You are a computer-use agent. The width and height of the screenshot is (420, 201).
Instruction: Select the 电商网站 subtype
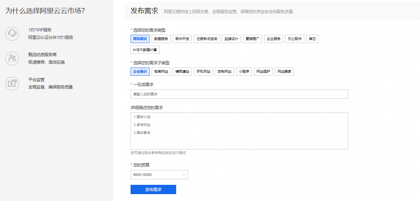[x=161, y=72]
